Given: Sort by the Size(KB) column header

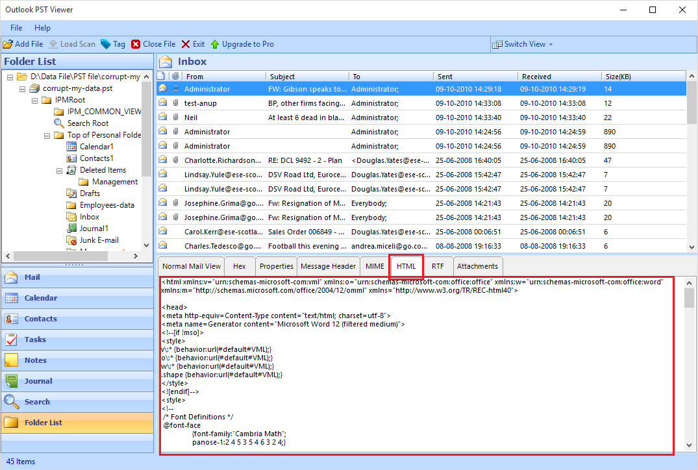Looking at the screenshot, I should tap(643, 77).
